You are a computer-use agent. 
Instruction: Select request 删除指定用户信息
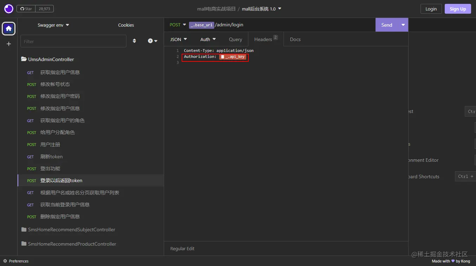tap(91, 217)
